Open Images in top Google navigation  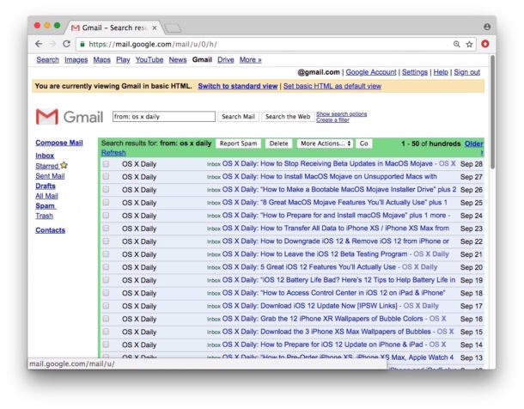coord(76,60)
